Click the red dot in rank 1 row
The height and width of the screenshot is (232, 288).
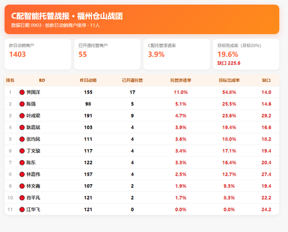click(22, 92)
